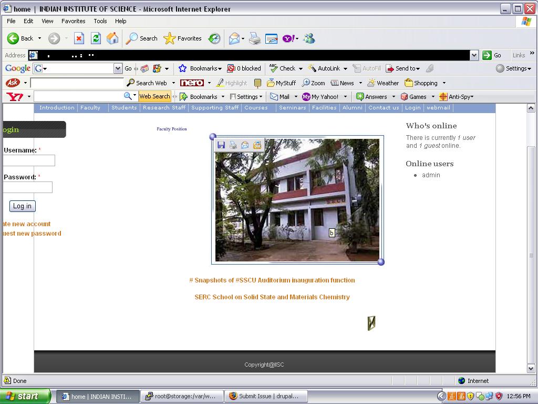Open the SERC School on Solid State link
The height and width of the screenshot is (404, 538).
(272, 297)
